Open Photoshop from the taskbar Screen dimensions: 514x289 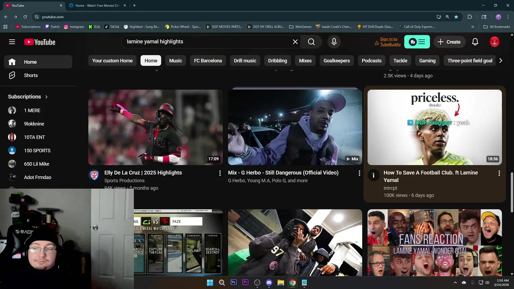pyautogui.click(x=234, y=283)
